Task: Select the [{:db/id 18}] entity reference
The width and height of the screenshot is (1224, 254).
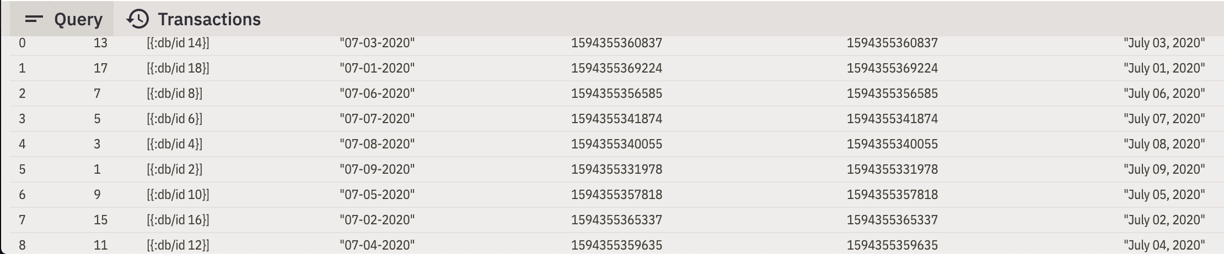Action: click(x=178, y=68)
